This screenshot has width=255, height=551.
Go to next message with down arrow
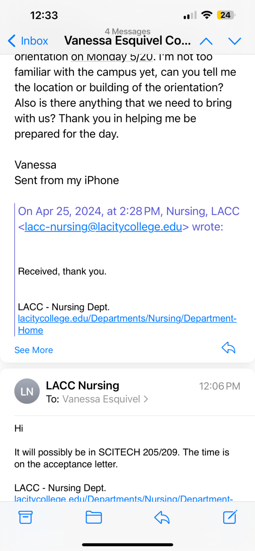pyautogui.click(x=235, y=41)
